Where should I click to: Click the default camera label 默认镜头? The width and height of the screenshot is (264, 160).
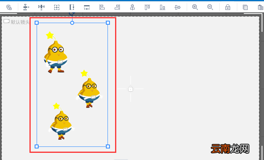[20, 22]
